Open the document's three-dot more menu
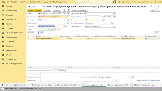 (x=155, y=6)
